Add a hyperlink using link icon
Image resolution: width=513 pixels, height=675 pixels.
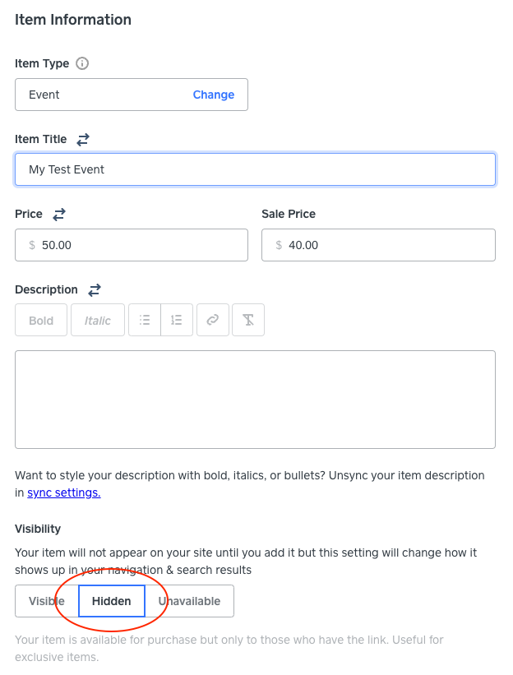(213, 320)
